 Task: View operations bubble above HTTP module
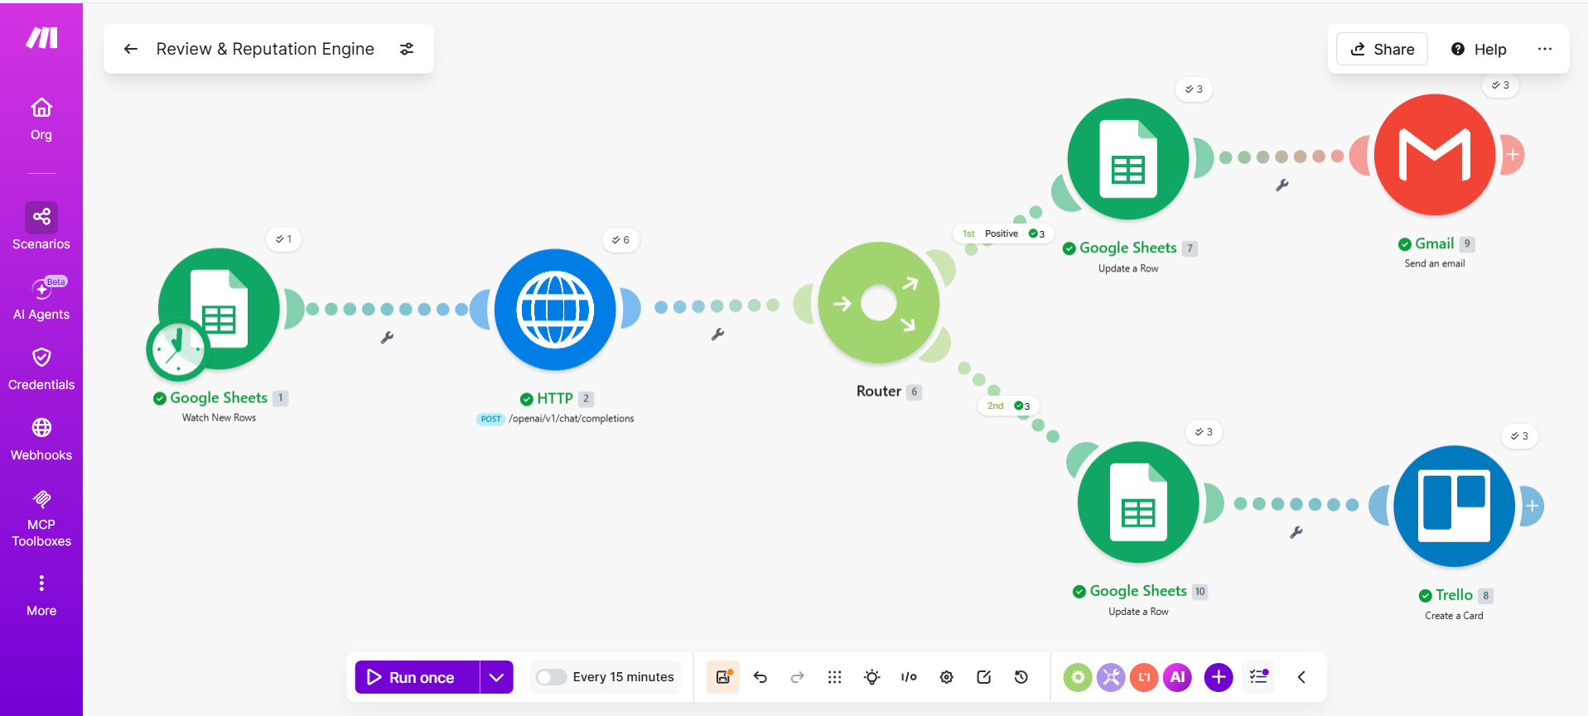tap(620, 240)
